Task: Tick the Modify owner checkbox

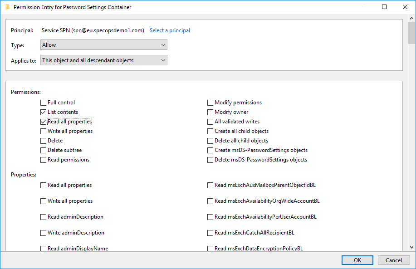Action: click(x=210, y=112)
